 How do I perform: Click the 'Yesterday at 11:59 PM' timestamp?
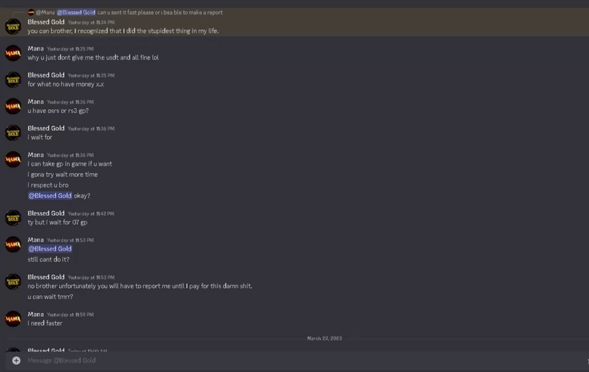[70, 315]
